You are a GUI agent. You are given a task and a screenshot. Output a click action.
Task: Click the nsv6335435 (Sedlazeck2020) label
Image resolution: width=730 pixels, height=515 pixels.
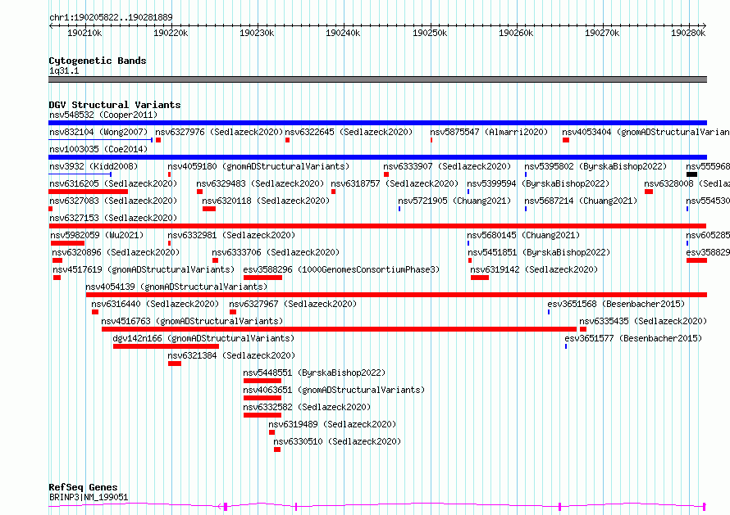643,321
